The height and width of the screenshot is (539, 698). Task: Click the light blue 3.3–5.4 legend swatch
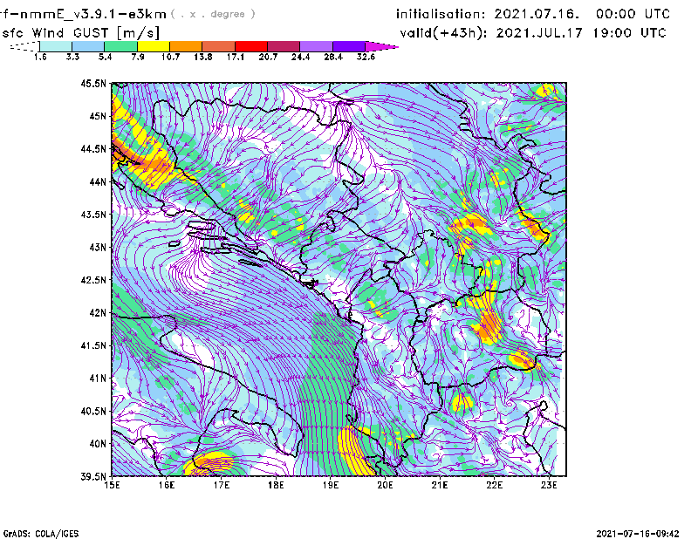click(x=88, y=46)
